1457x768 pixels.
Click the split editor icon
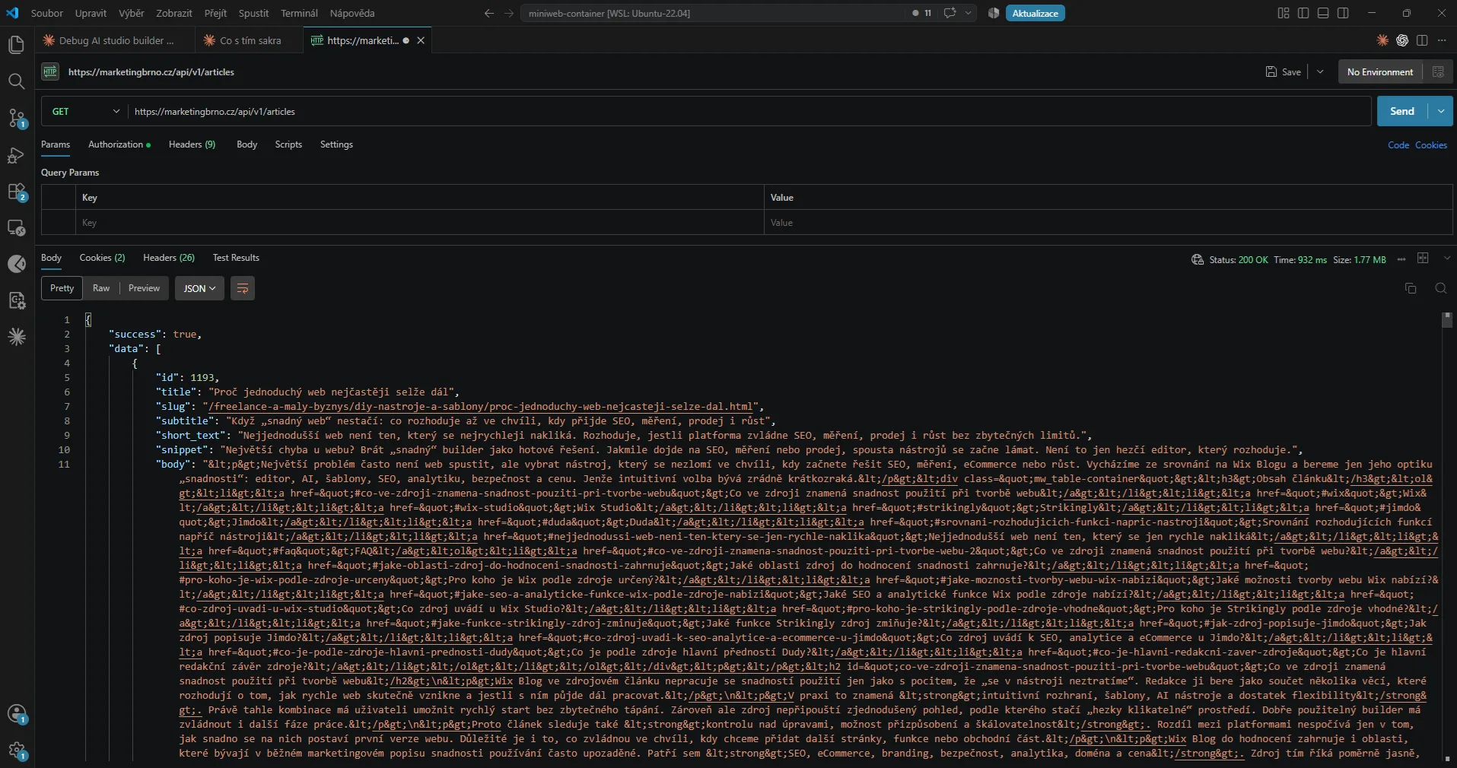click(x=1422, y=40)
